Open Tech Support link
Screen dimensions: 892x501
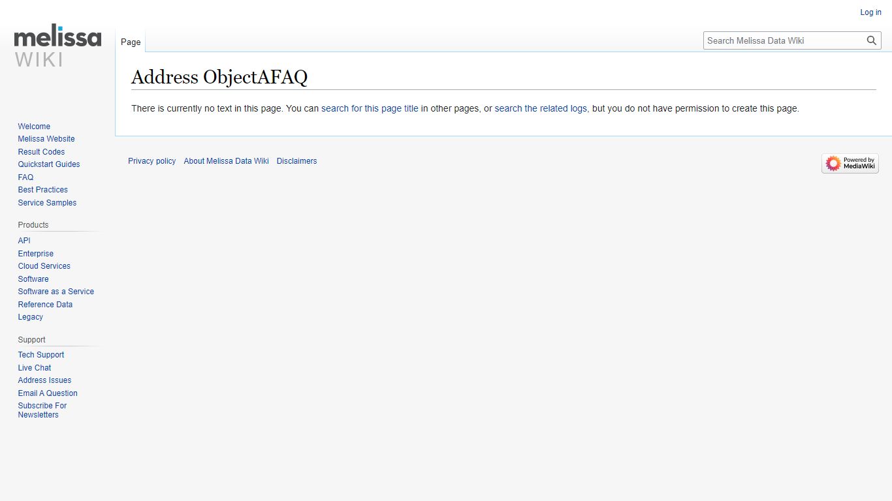click(x=41, y=355)
